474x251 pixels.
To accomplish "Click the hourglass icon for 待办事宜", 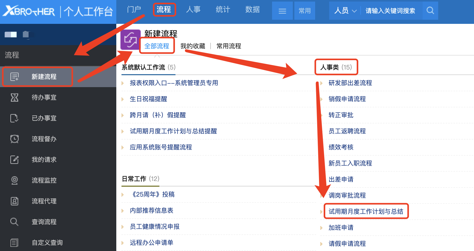I will 15,97.
